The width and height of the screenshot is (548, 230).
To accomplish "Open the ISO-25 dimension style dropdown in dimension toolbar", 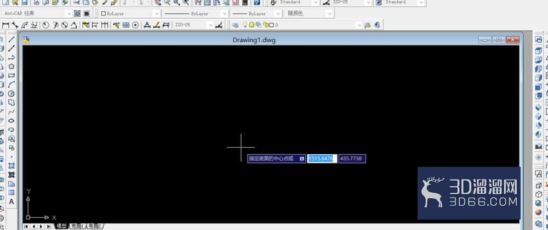I will (x=210, y=25).
